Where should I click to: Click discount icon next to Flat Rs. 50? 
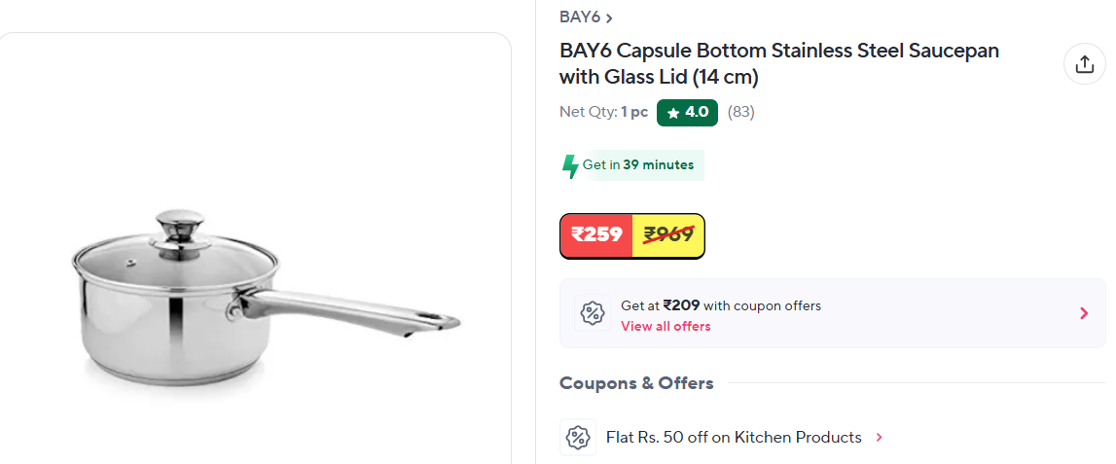pyautogui.click(x=578, y=437)
